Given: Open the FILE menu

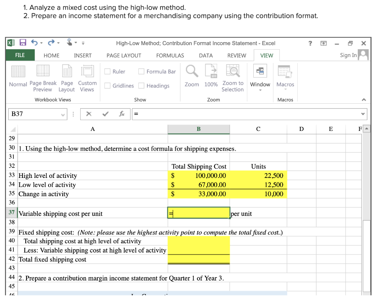Looking at the screenshot, I should click(x=20, y=55).
